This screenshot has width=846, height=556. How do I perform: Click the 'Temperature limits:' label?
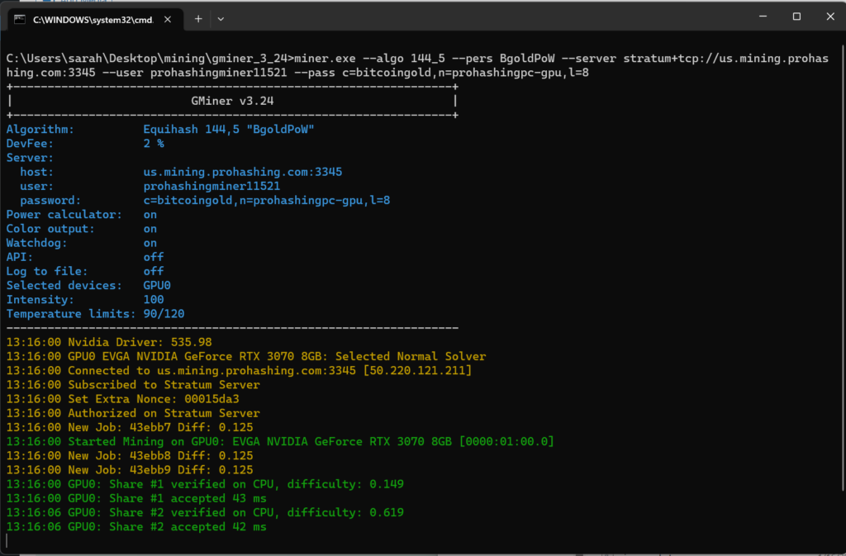coord(71,314)
